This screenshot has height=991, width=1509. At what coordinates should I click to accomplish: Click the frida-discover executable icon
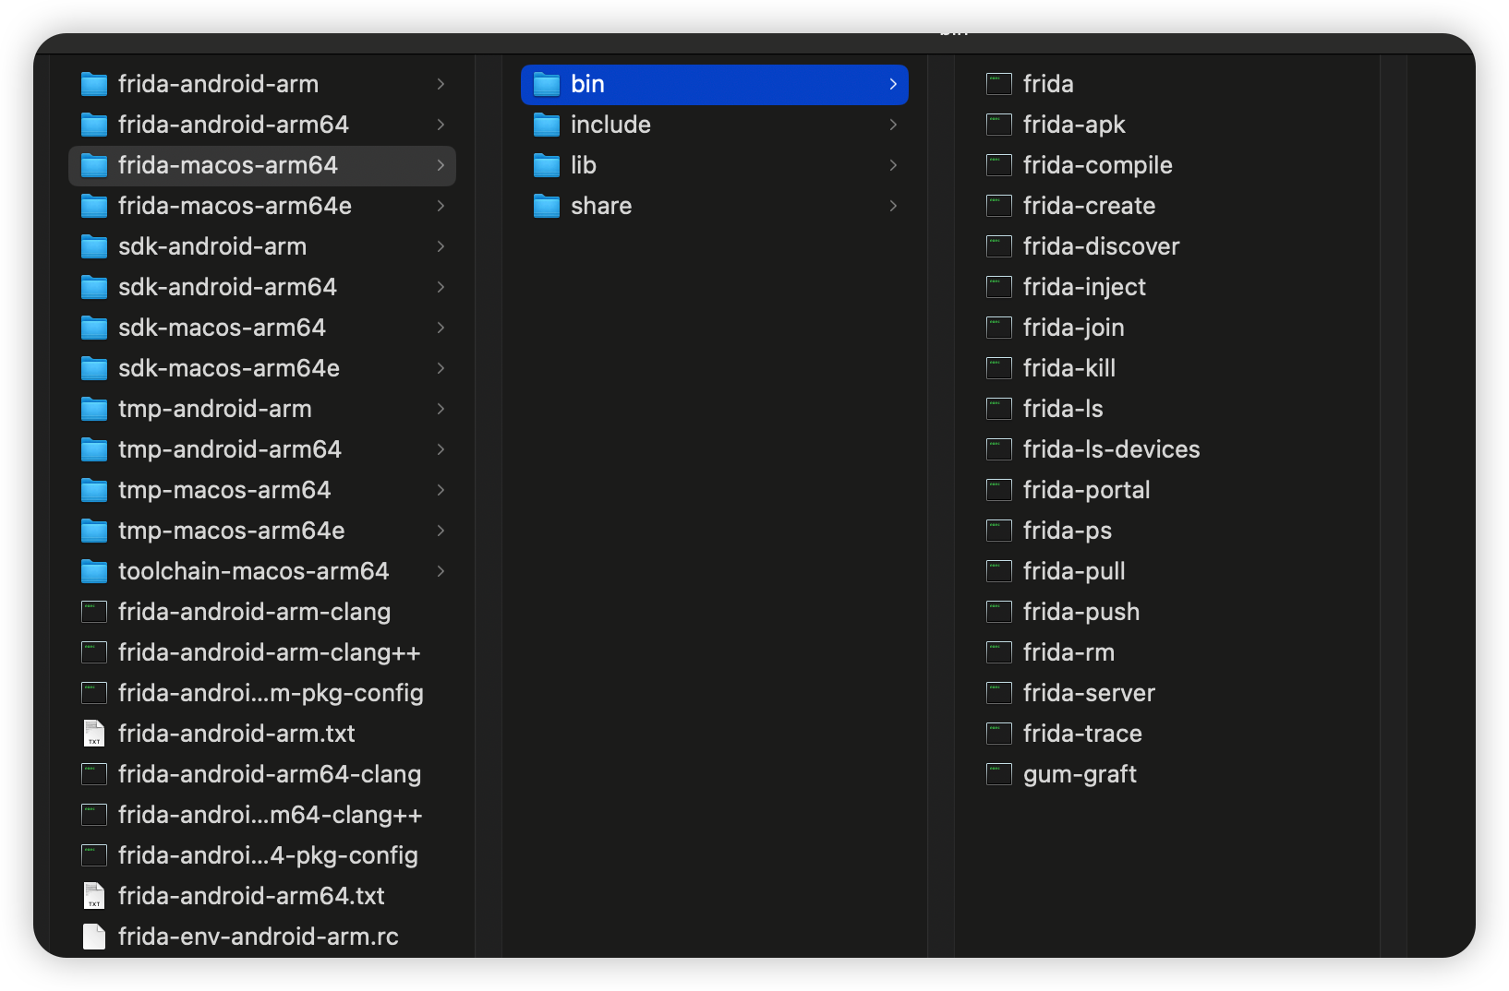999,246
